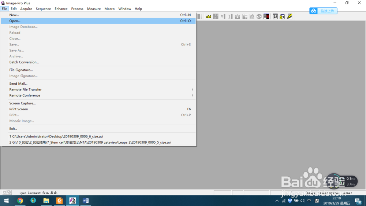Image resolution: width=366 pixels, height=206 pixels.
Task: Choose Print Screen menu entry
Action: point(98,109)
